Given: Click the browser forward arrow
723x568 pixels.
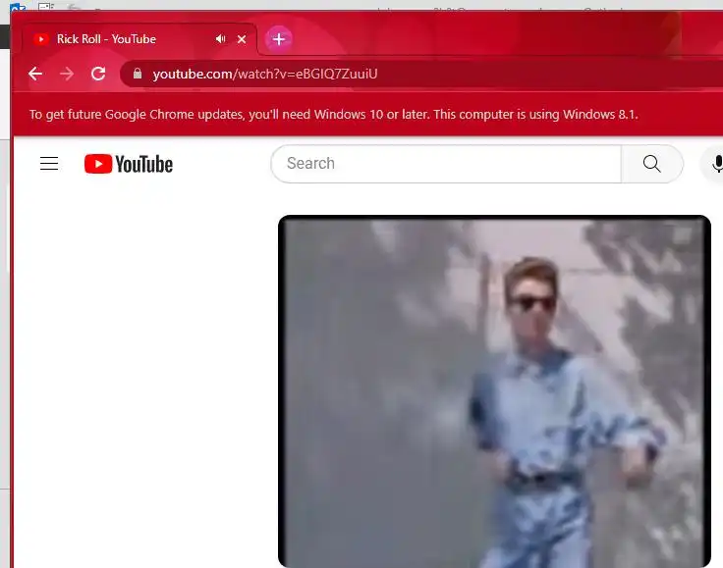Looking at the screenshot, I should pos(67,74).
